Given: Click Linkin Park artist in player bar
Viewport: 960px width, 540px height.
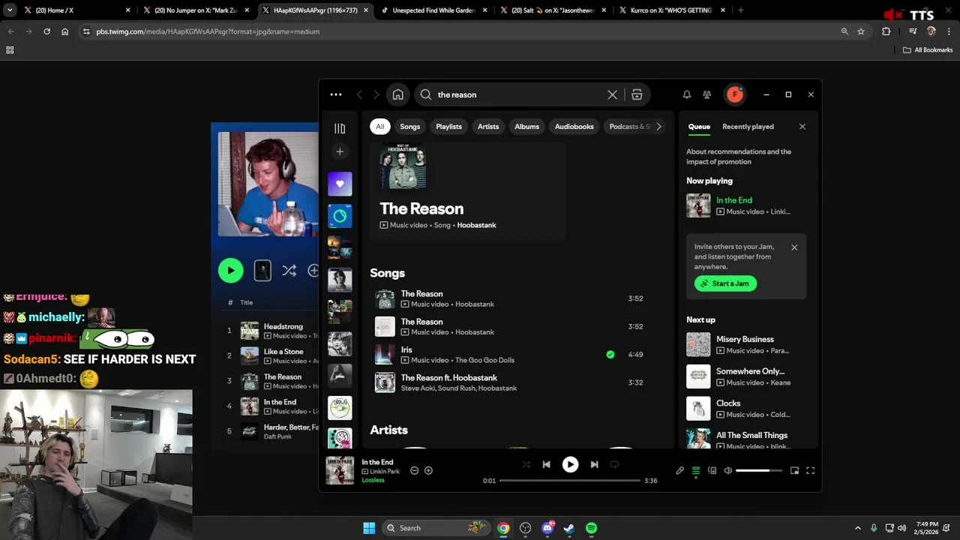Looking at the screenshot, I should click(x=384, y=472).
